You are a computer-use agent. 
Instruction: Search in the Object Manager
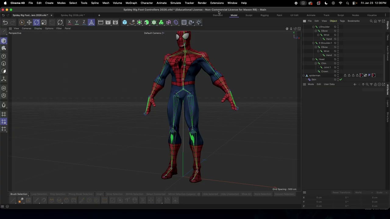(371, 21)
